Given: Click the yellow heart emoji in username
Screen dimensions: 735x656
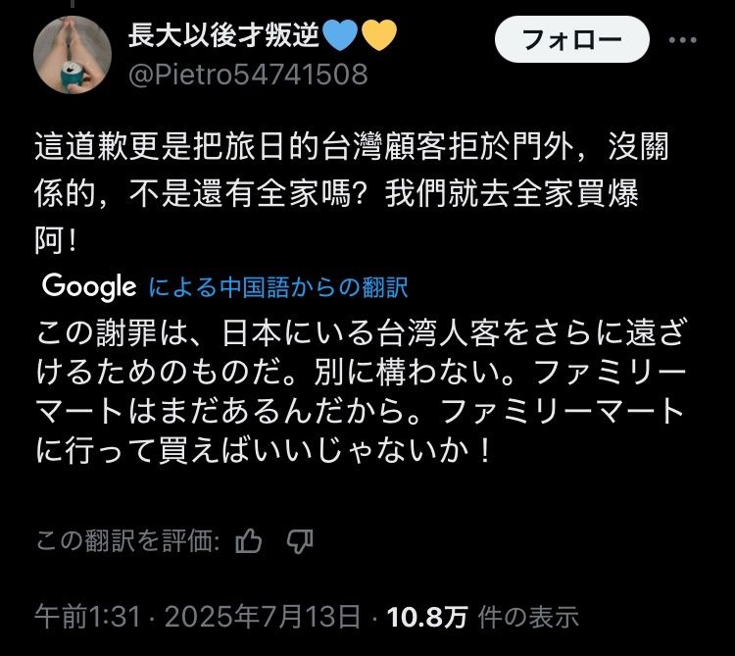Looking at the screenshot, I should click(379, 35).
